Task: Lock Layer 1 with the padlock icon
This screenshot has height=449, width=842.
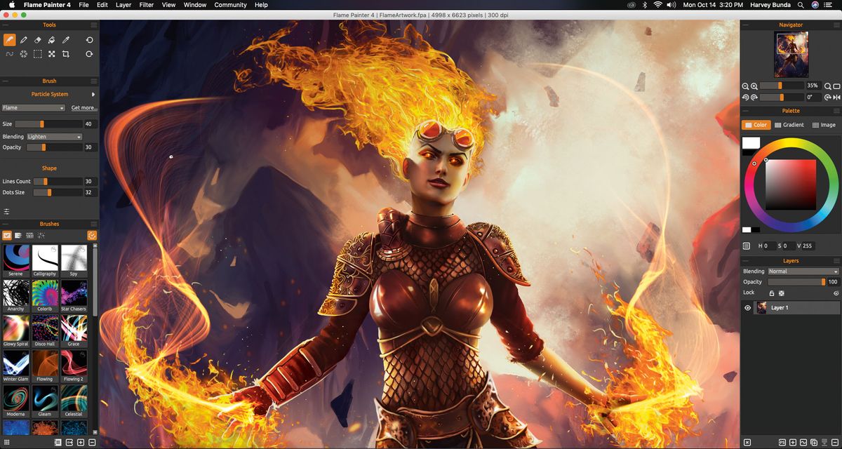Action: point(772,293)
